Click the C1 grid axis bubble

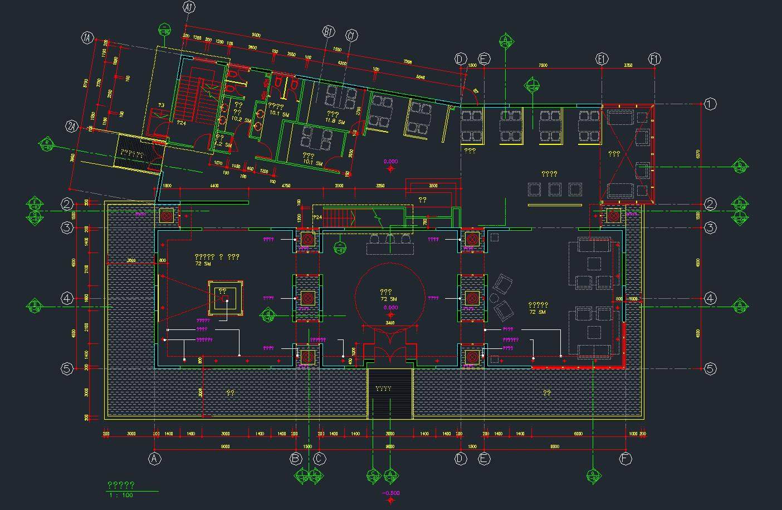pos(351,36)
